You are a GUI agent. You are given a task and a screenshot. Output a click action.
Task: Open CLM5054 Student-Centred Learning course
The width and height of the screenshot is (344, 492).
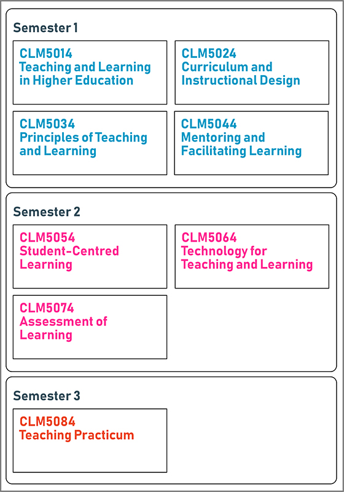point(90,256)
